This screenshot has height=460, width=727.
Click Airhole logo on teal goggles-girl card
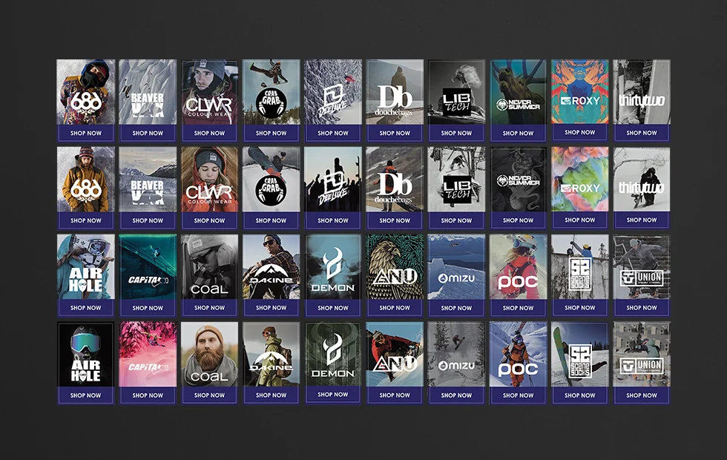pos(85,280)
